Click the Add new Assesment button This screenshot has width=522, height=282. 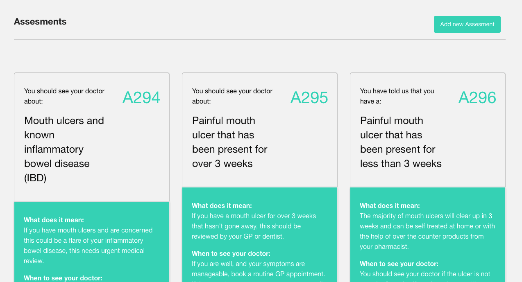[x=467, y=24]
